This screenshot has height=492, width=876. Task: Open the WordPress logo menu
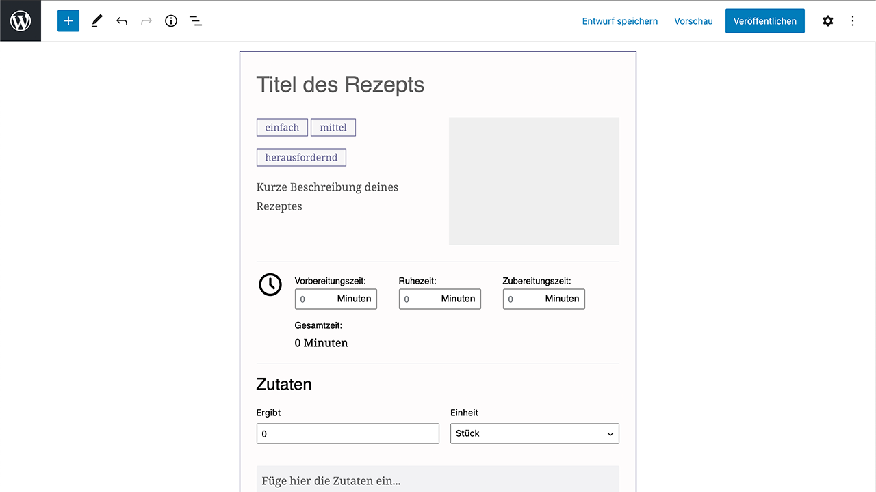pyautogui.click(x=21, y=20)
